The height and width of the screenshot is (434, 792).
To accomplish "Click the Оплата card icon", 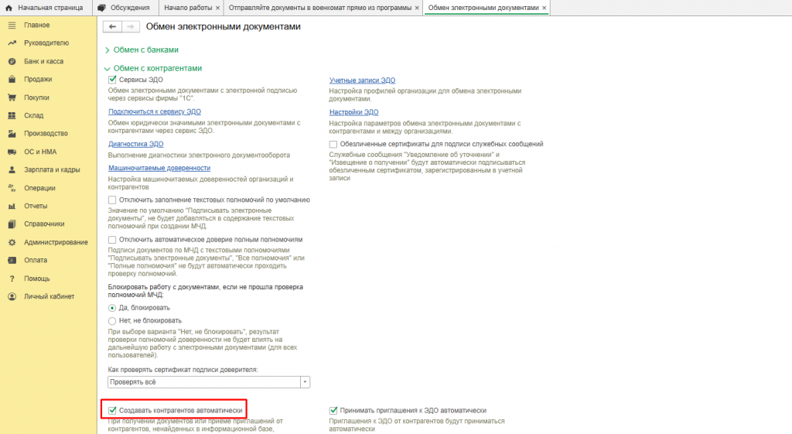I will click(x=12, y=260).
